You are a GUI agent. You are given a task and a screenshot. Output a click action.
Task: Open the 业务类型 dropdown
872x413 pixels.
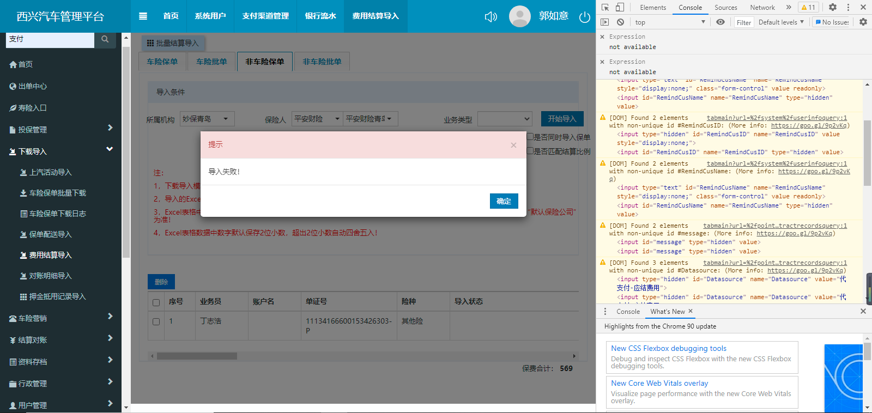tap(504, 119)
